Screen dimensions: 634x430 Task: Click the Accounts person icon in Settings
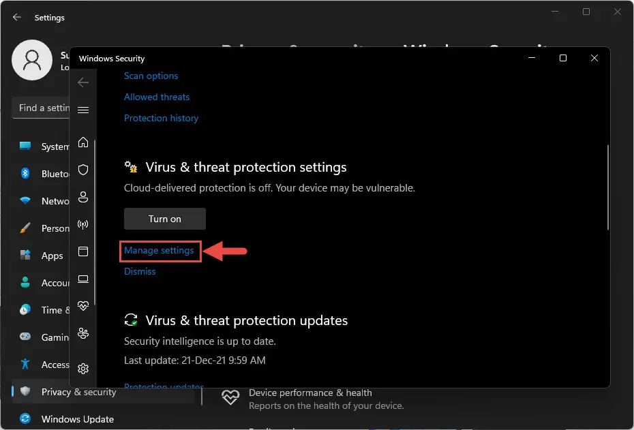pos(25,283)
